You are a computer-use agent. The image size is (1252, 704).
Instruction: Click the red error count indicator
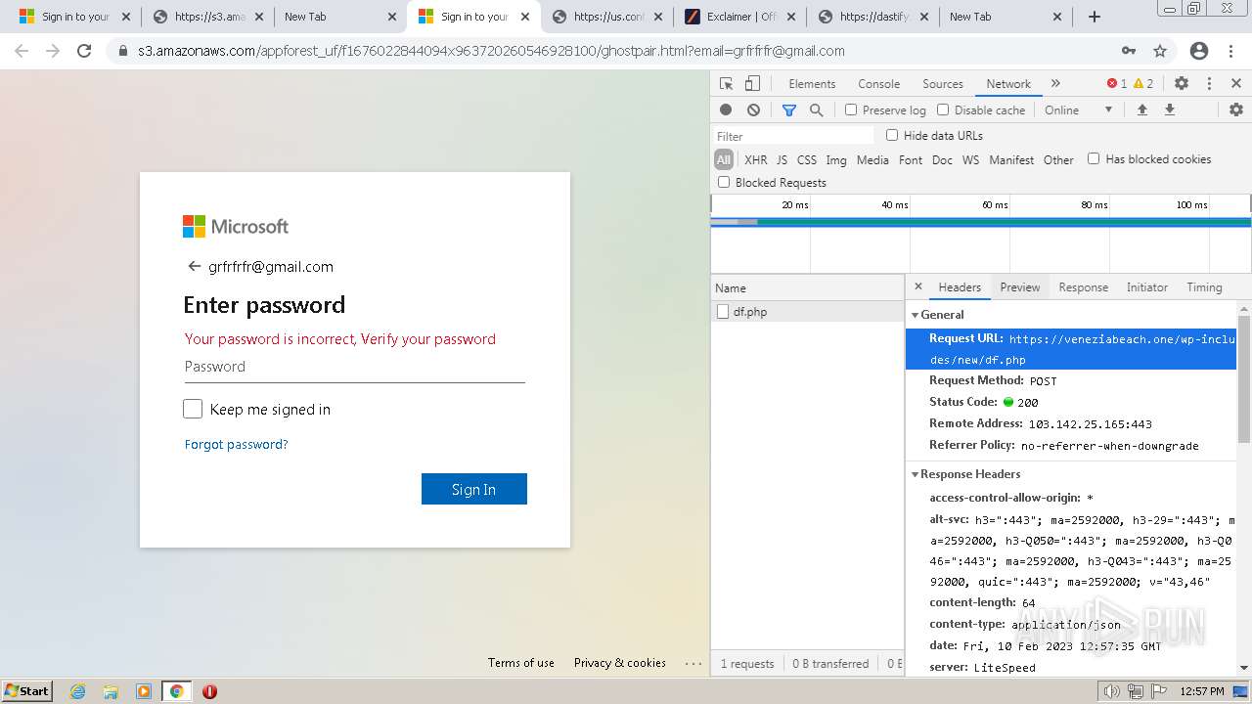tap(1117, 84)
